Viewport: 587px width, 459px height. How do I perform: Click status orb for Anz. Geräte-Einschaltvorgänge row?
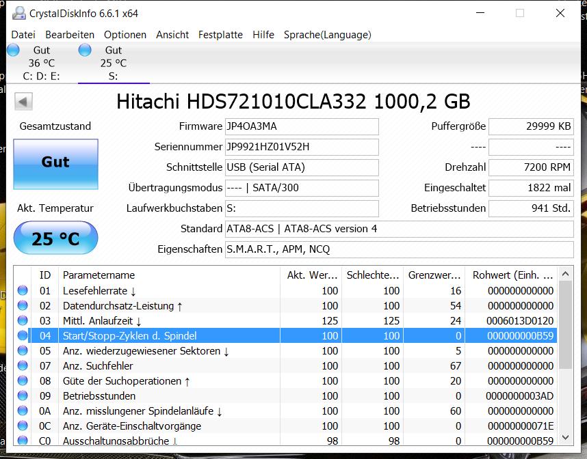point(23,426)
